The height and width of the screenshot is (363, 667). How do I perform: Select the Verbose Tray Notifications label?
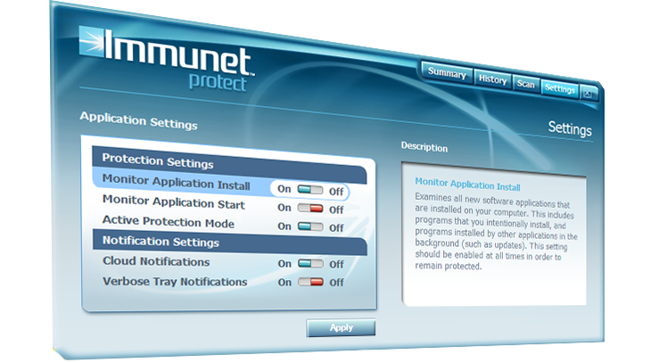[x=175, y=281]
